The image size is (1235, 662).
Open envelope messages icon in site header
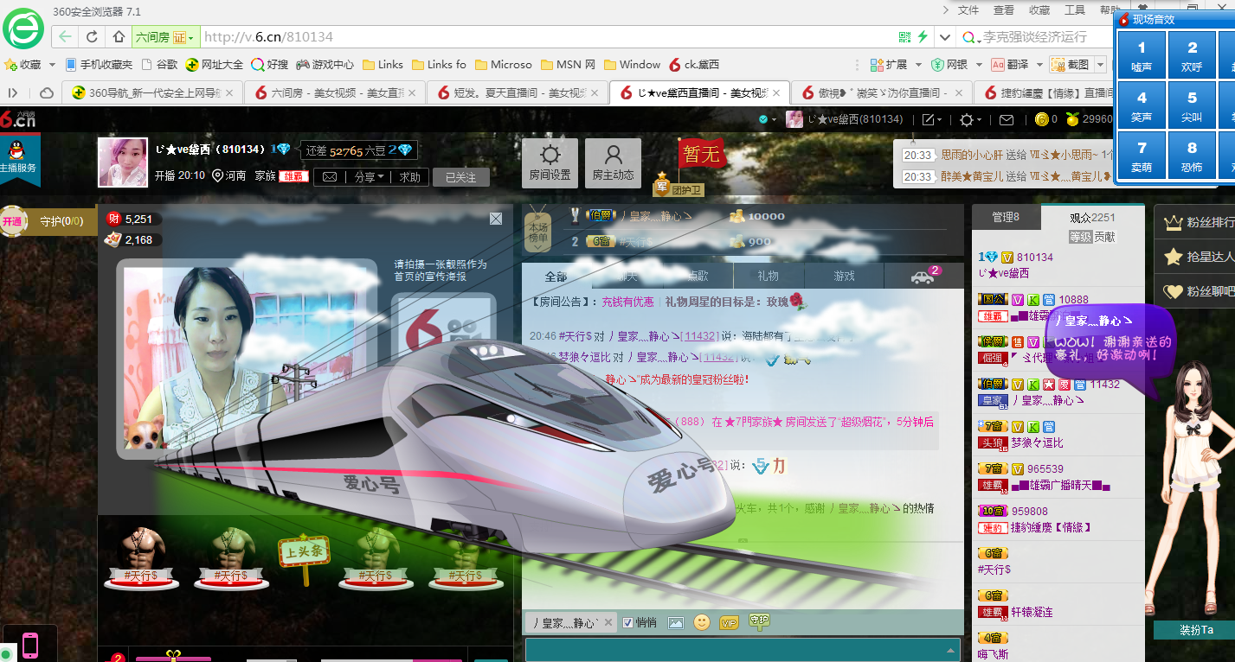pyautogui.click(x=1006, y=119)
